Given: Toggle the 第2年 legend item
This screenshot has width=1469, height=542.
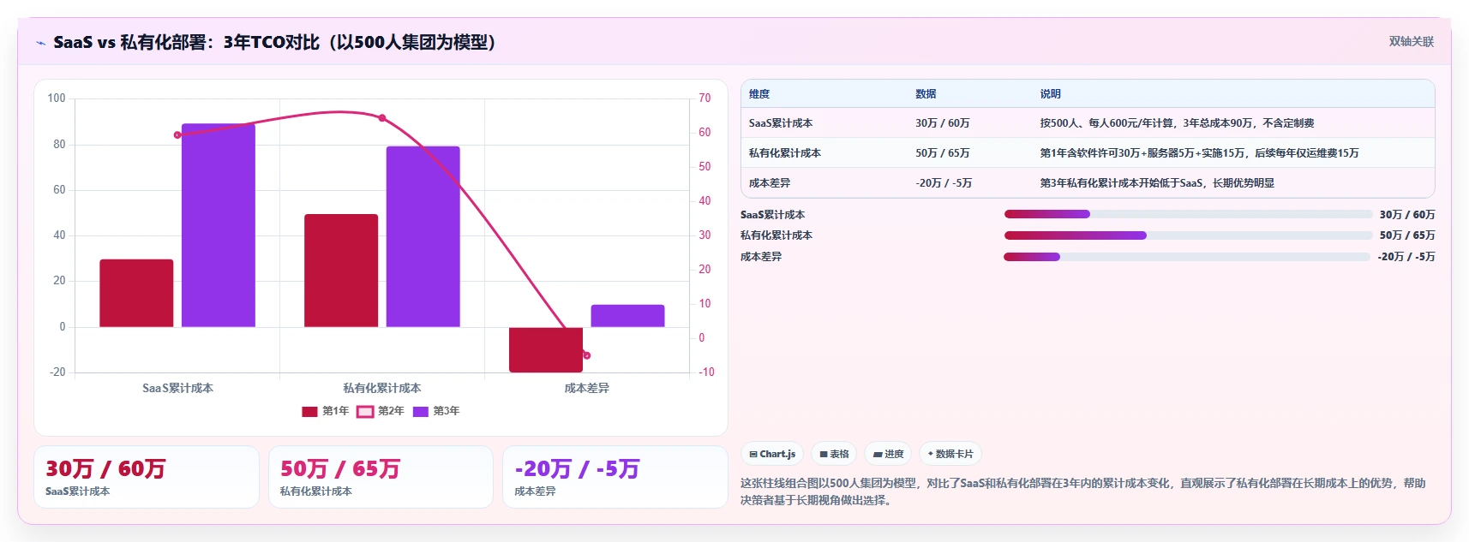Looking at the screenshot, I should [381, 411].
